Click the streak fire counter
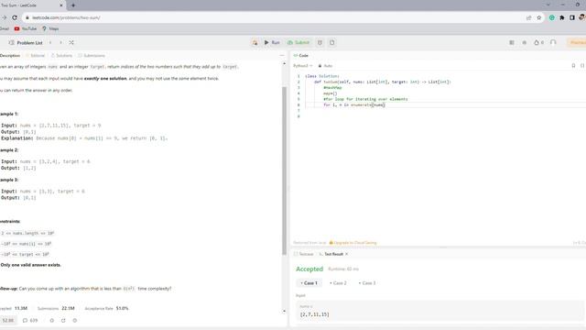This screenshot has height=330, width=586. click(x=539, y=43)
